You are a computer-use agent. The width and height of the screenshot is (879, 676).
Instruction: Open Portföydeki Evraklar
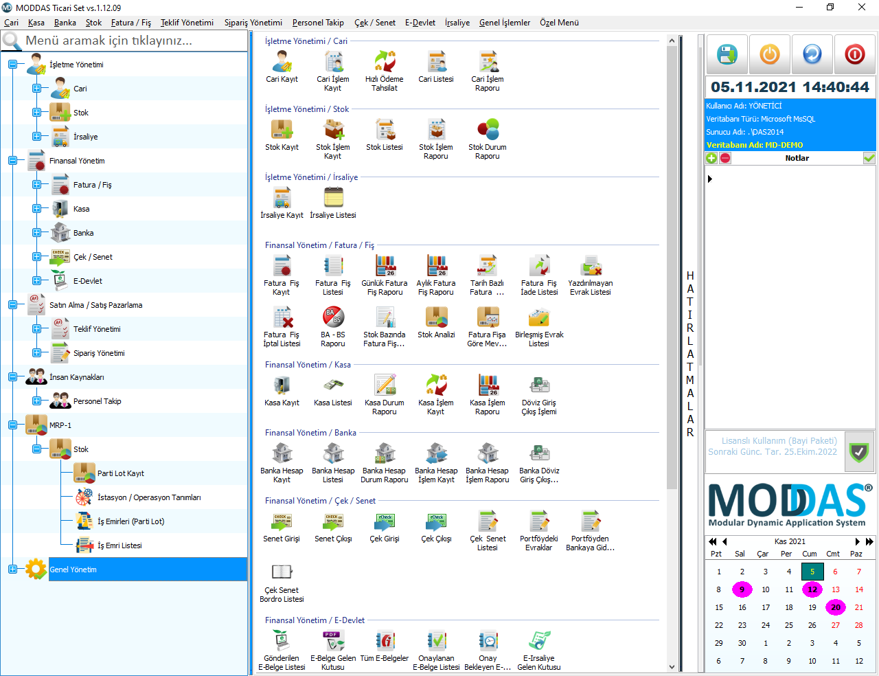tap(539, 530)
